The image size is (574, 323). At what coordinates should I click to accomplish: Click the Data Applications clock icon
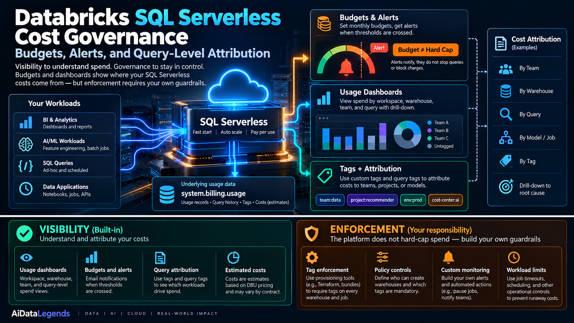(26, 189)
